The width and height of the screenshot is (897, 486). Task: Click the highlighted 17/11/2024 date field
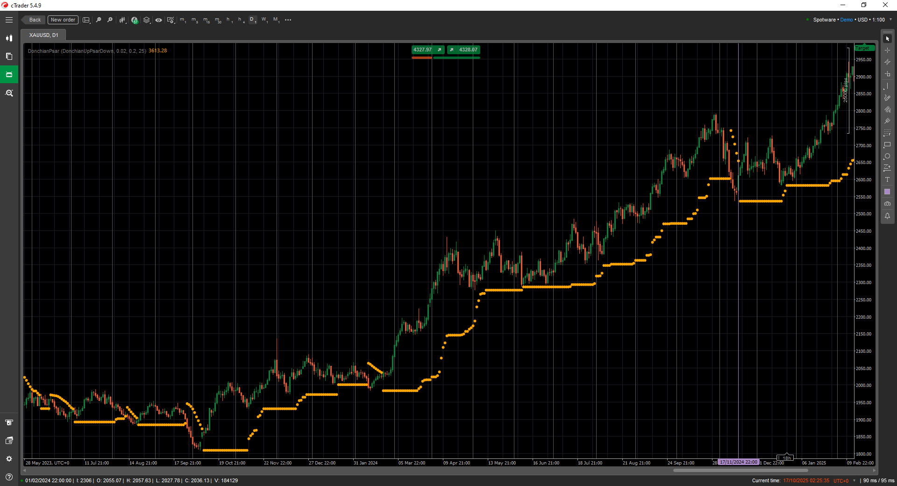click(738, 462)
